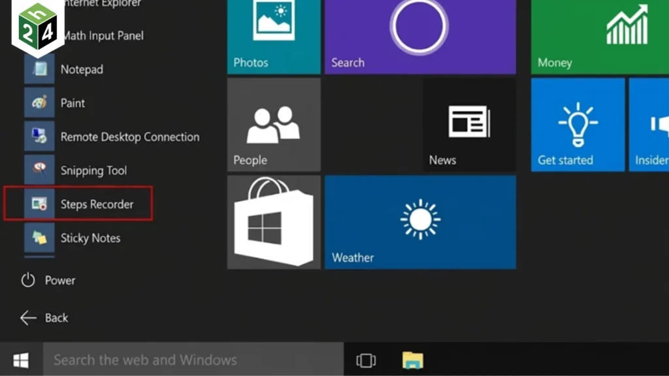Open Paint from the app list
669x376 pixels.
coord(73,103)
